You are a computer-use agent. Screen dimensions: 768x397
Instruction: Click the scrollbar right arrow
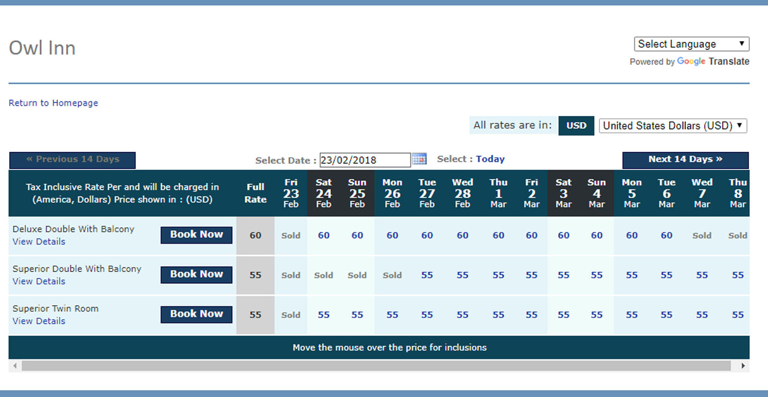[x=743, y=366]
